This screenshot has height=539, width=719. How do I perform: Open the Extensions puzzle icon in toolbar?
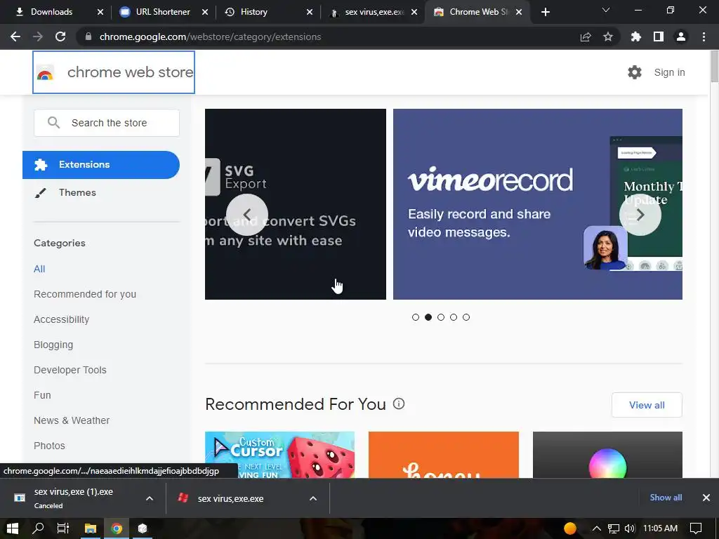tap(636, 36)
